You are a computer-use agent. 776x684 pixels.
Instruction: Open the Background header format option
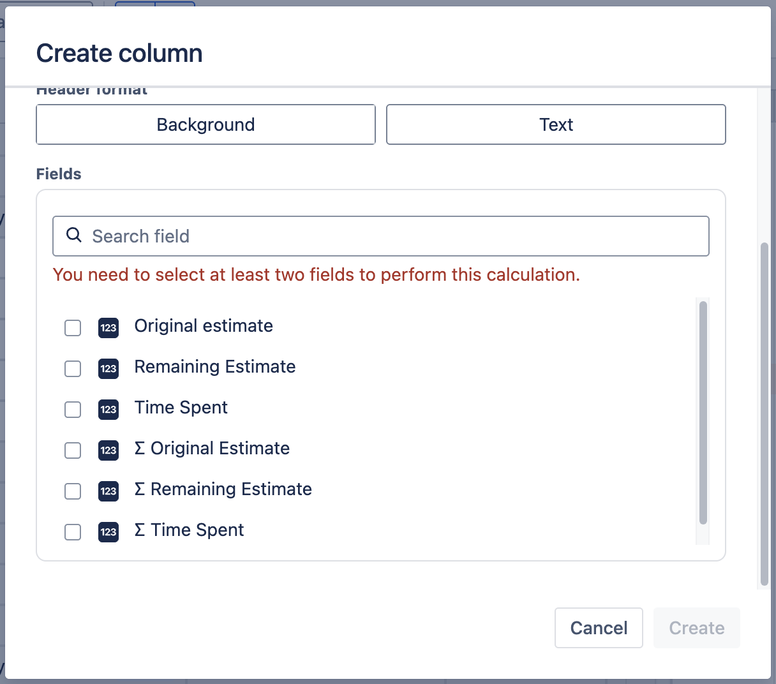pyautogui.click(x=205, y=124)
